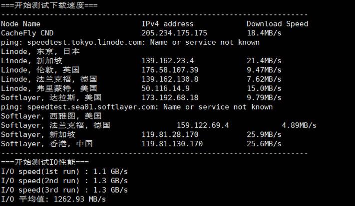Click IP address 119.81.130.170

172,144
